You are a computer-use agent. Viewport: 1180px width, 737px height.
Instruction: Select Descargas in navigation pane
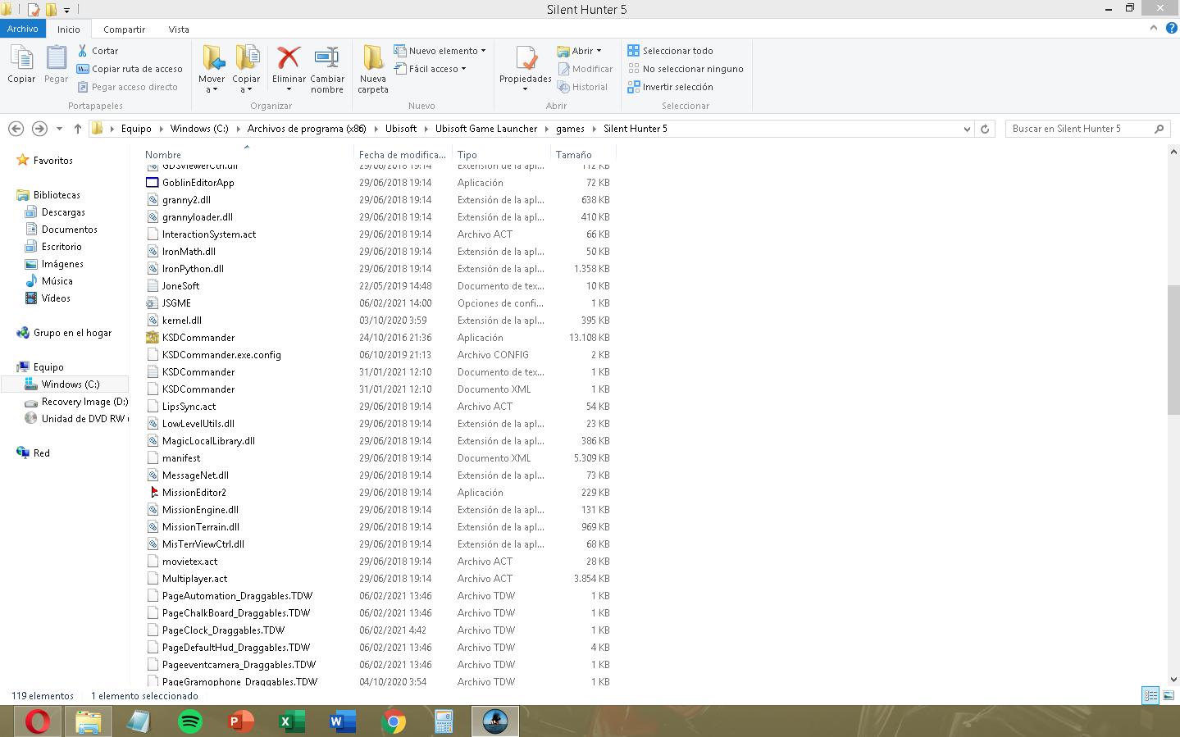pos(63,212)
